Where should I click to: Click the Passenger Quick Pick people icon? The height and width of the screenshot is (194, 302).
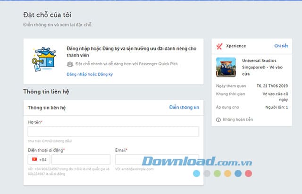[x=70, y=64]
